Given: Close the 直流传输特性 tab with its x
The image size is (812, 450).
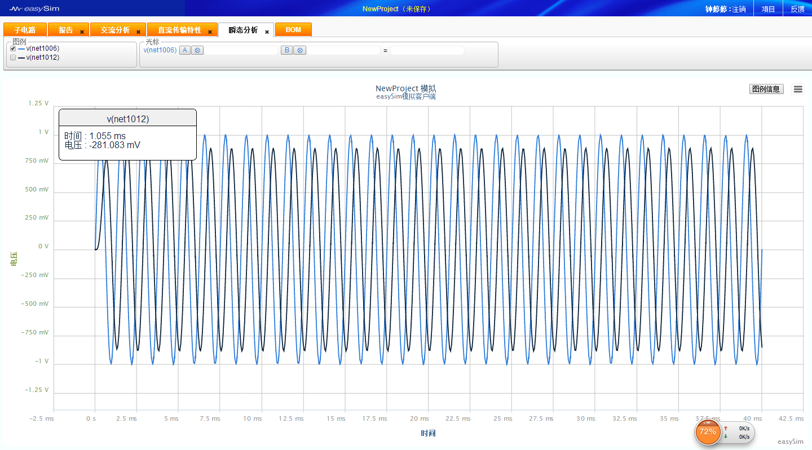Looking at the screenshot, I should click(x=210, y=32).
